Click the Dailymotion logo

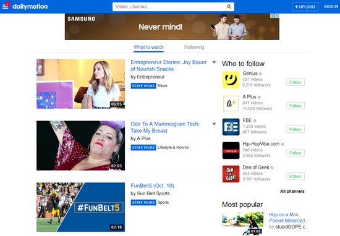coord(30,7)
